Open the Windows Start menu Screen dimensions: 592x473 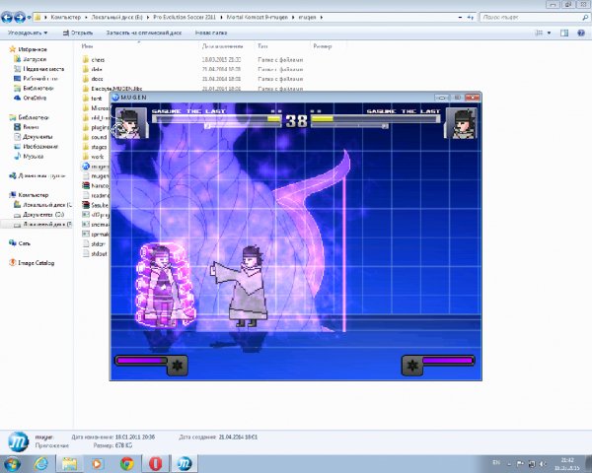[12, 463]
